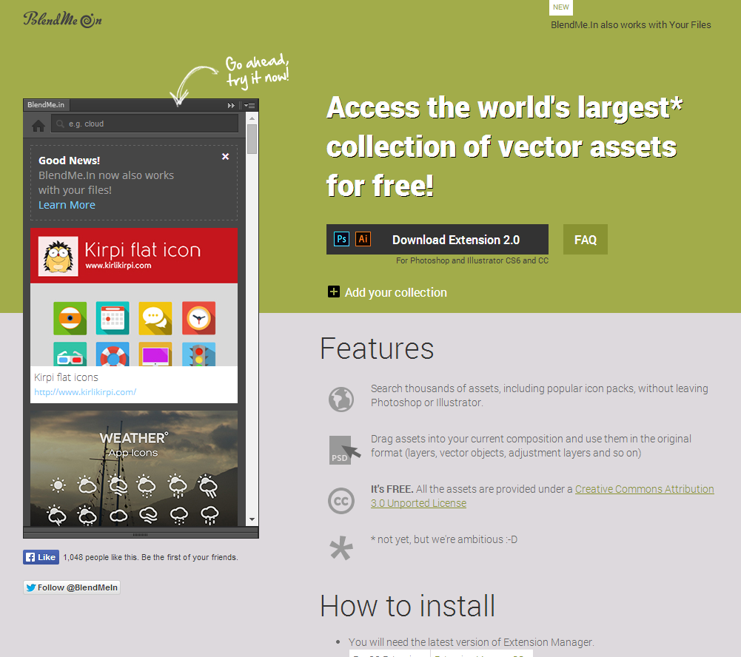This screenshot has height=657, width=741.
Task: Click the How to install heading
Action: (x=407, y=606)
